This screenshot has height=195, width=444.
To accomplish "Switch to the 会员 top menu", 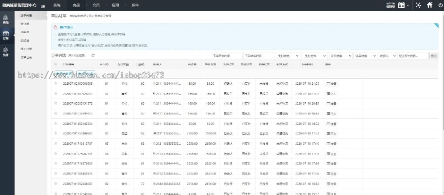I will tap(96, 5).
